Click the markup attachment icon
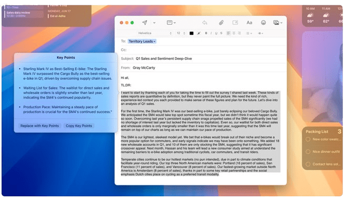 click(x=235, y=23)
